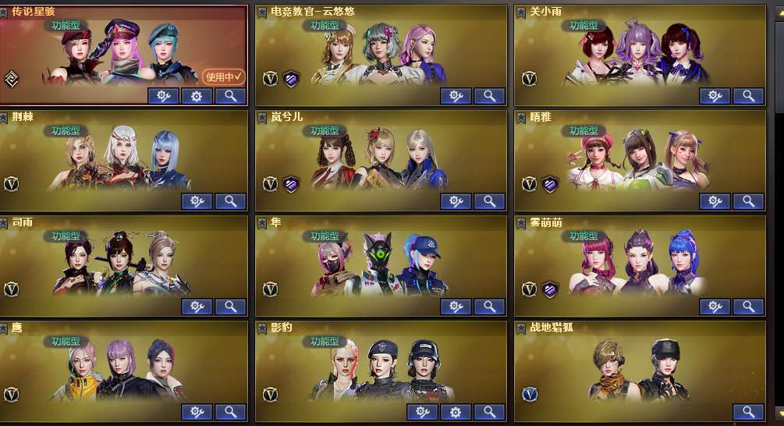784x426 pixels.
Task: Toggle favorite star for 雾萌萌
Action: point(521,223)
